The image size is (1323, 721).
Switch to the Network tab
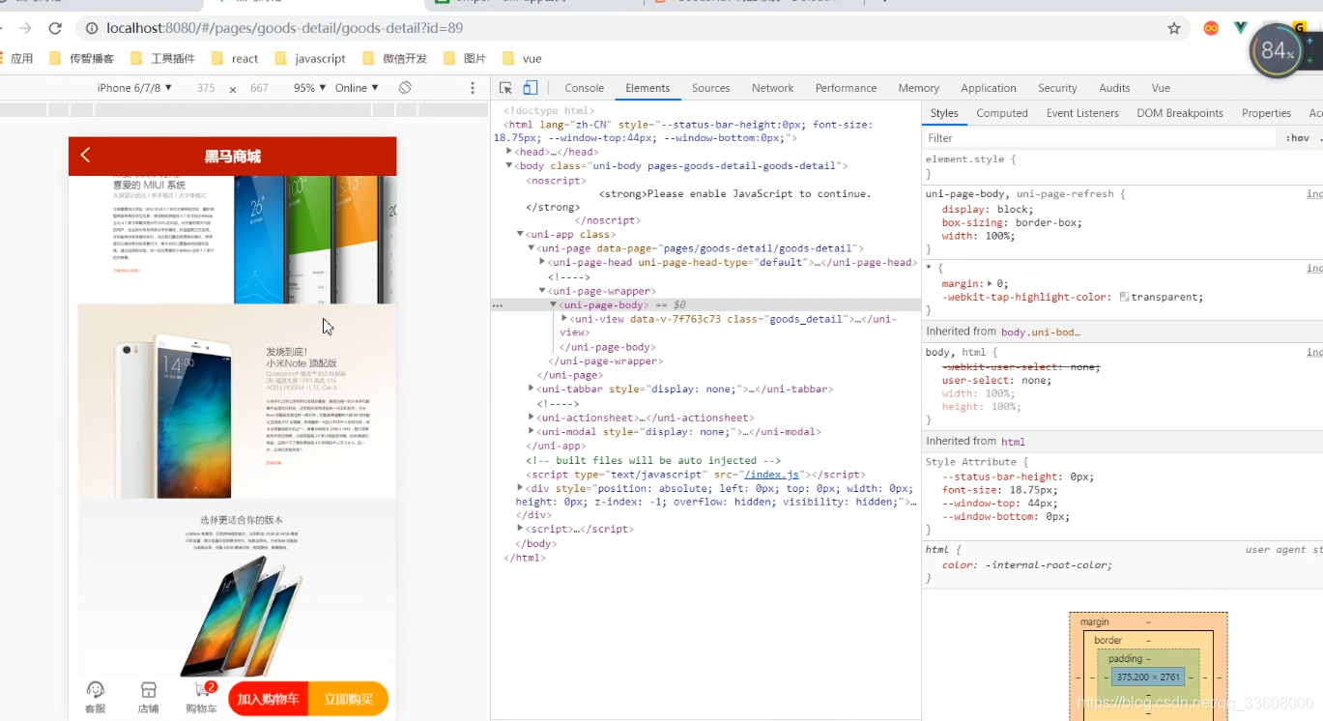[x=772, y=88]
